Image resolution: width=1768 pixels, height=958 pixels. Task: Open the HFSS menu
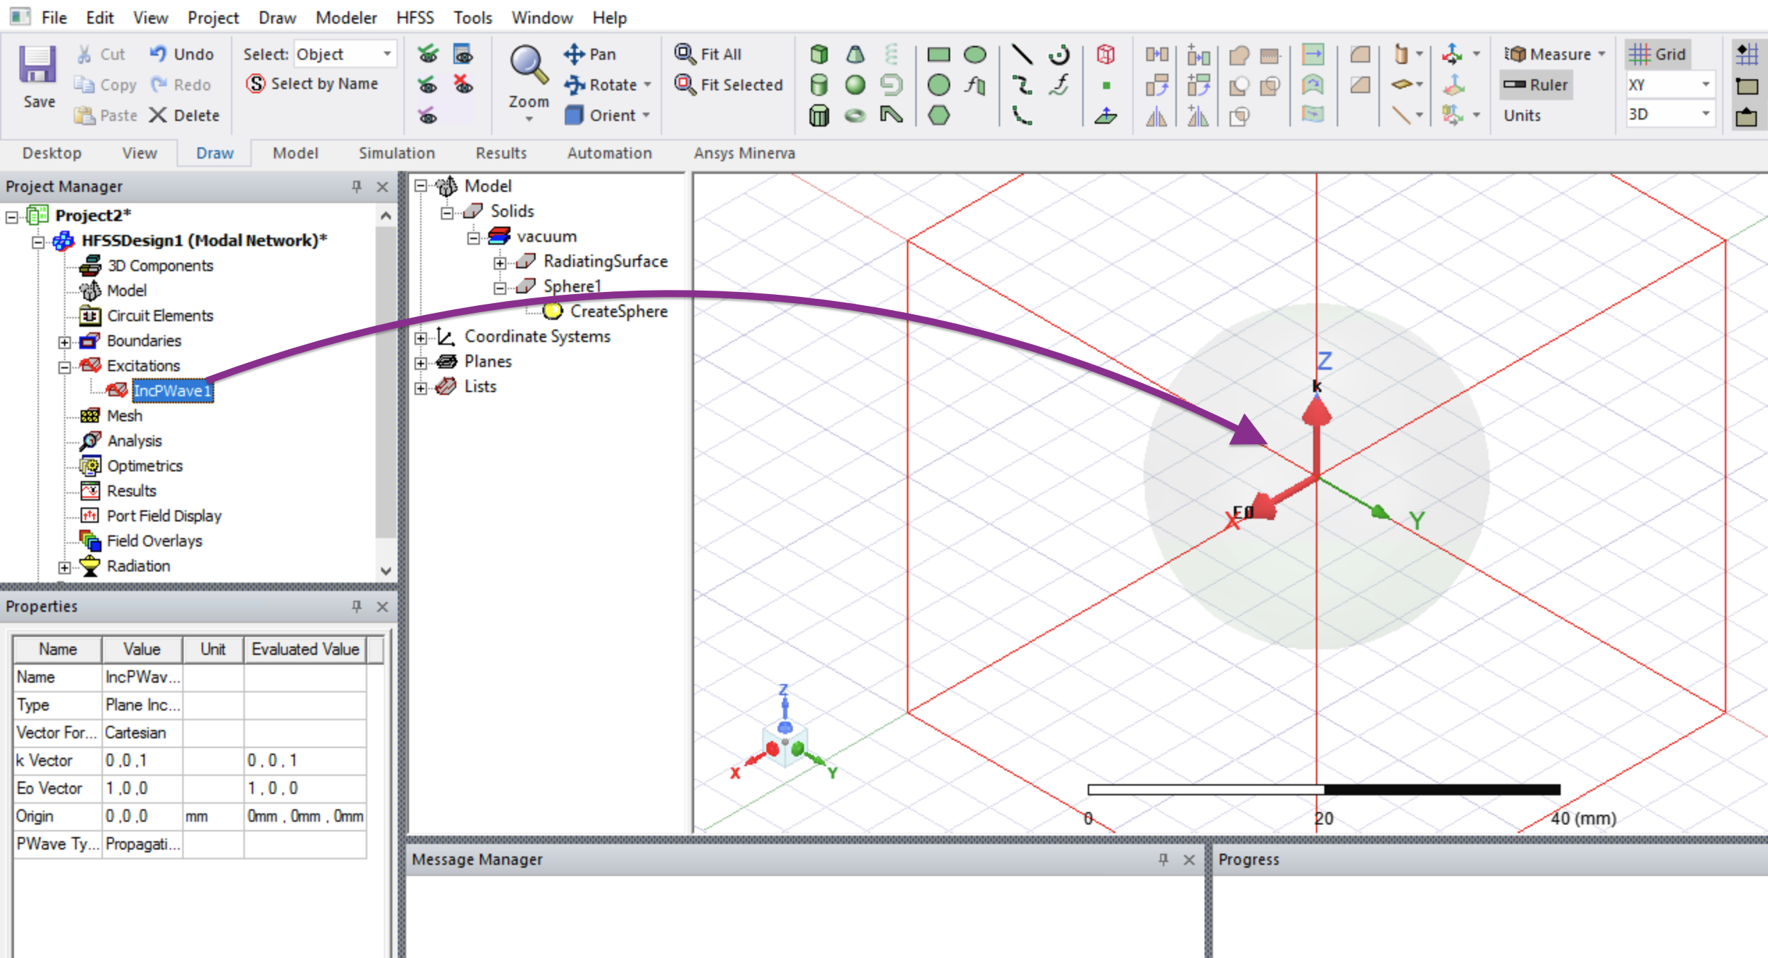click(x=415, y=17)
